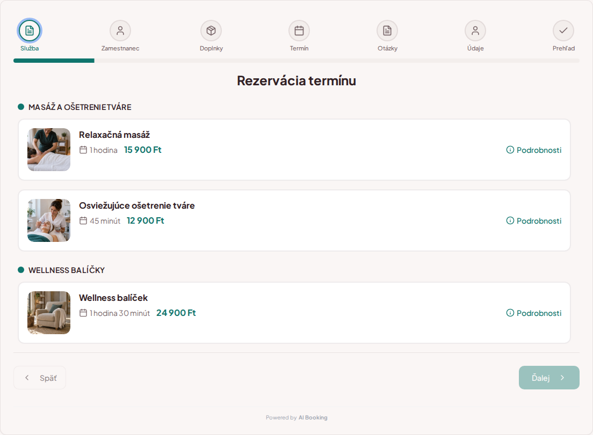
Task: Open Podrobnosti for Wellness balíček
Action: click(x=533, y=313)
